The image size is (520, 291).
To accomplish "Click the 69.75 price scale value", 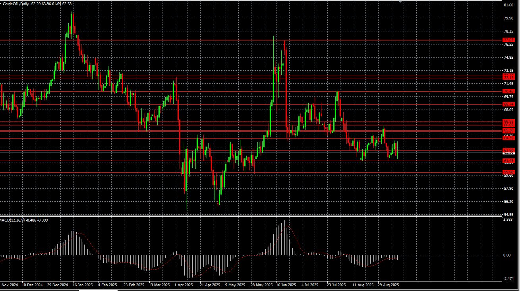I will click(x=509, y=97).
